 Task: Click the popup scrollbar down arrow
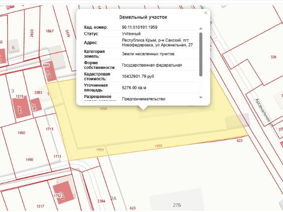click(x=201, y=97)
